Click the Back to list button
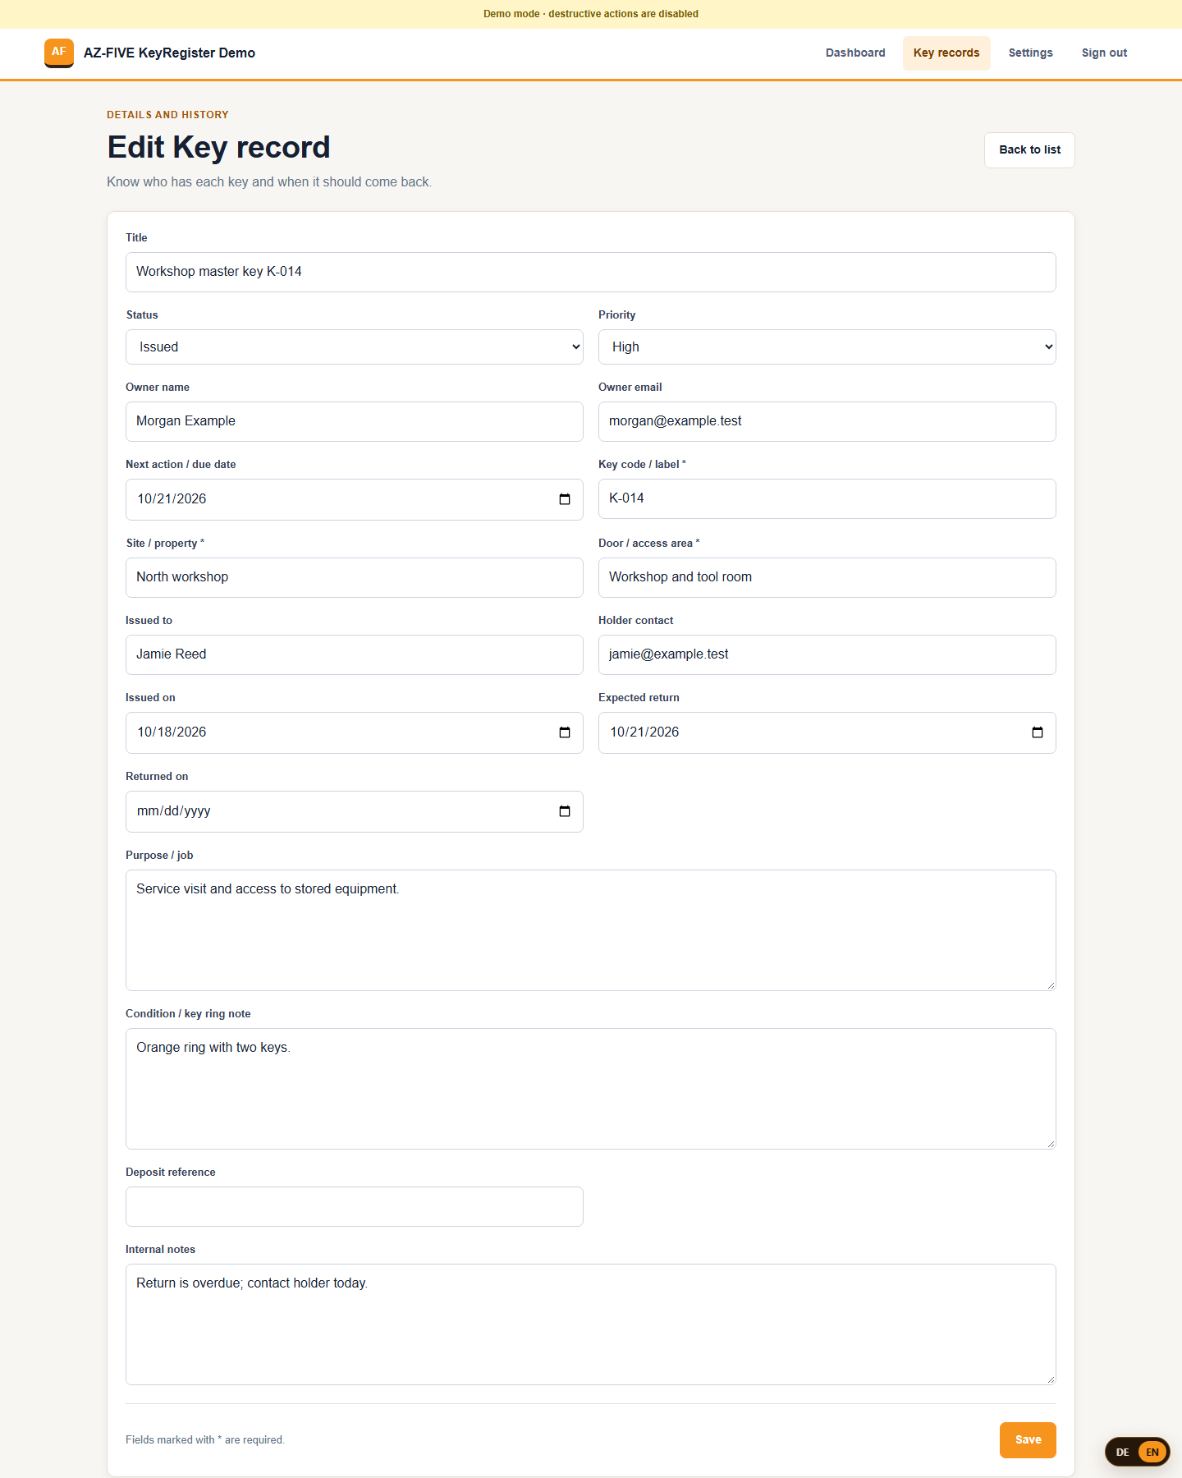The image size is (1182, 1478). pos(1029,150)
